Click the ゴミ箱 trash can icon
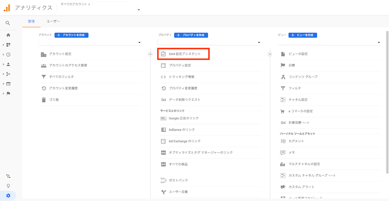 44,100
